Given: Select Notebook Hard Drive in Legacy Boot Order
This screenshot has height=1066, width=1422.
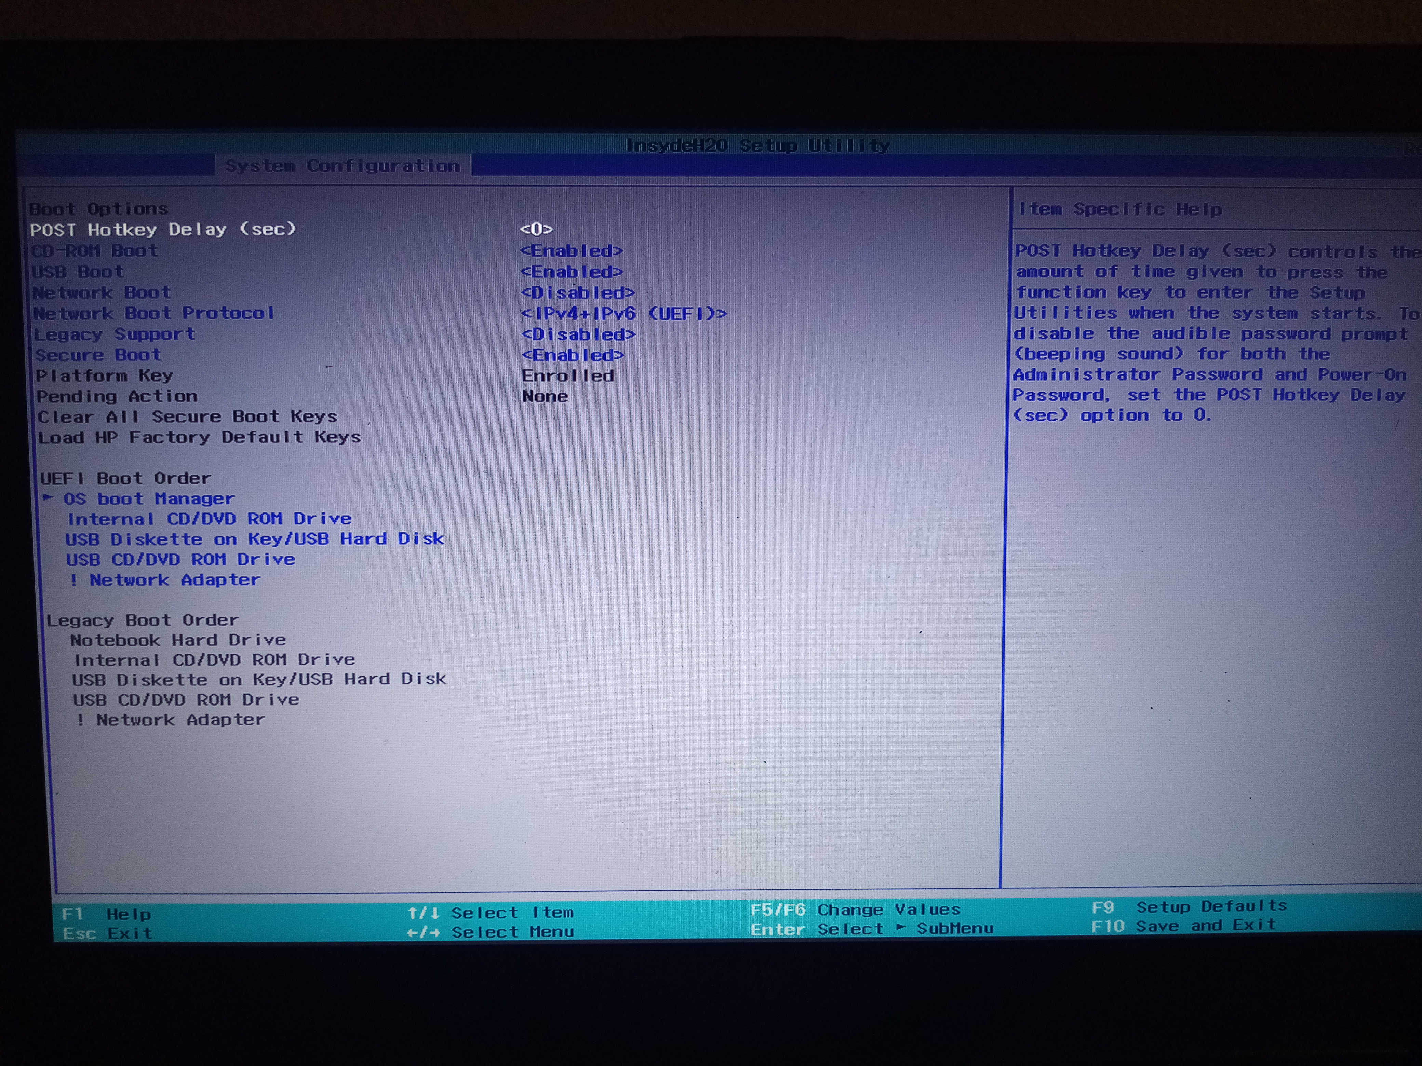Looking at the screenshot, I should (x=178, y=640).
